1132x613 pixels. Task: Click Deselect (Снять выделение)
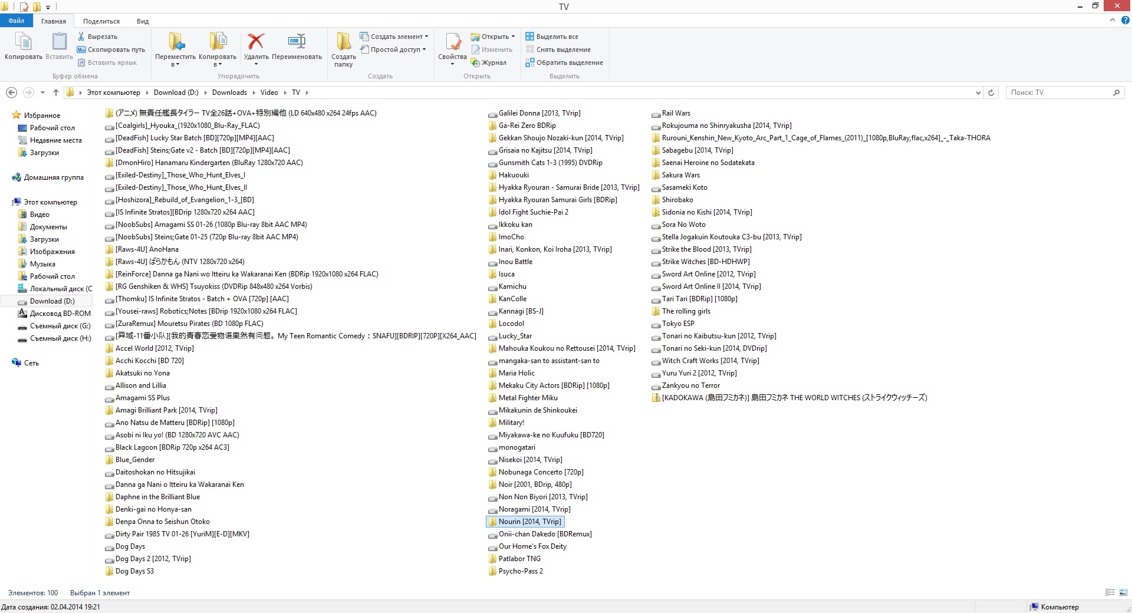tap(558, 50)
